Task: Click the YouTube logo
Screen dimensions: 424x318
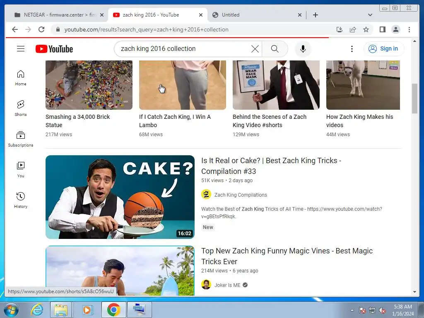Action: (54, 49)
